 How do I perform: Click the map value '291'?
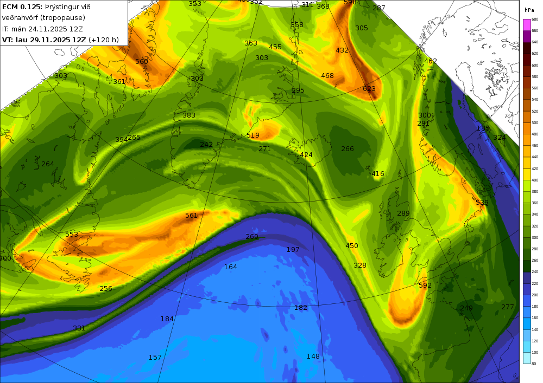tap(423, 124)
